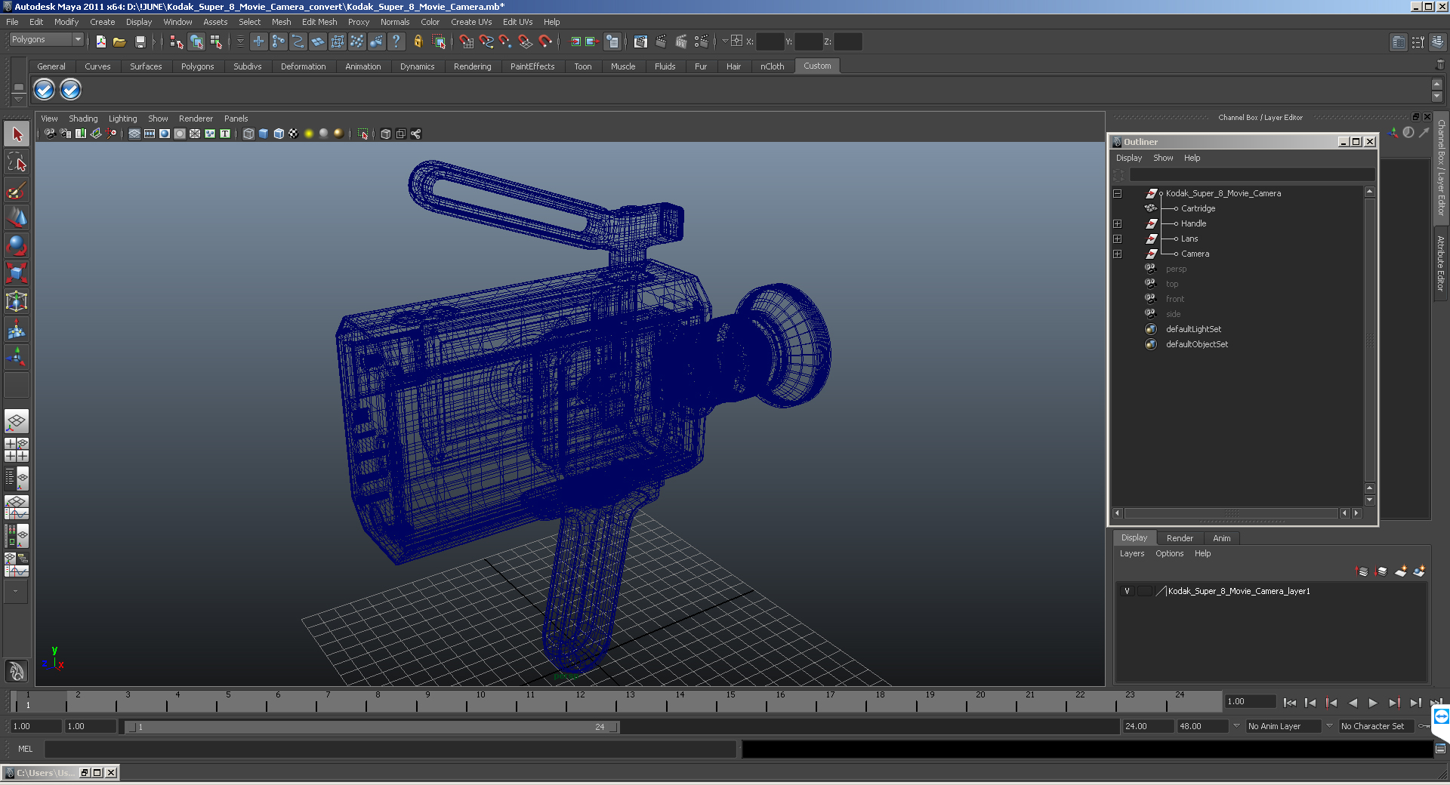Image resolution: width=1450 pixels, height=785 pixels.
Task: Click the MEL command input field
Action: pyautogui.click(x=390, y=749)
